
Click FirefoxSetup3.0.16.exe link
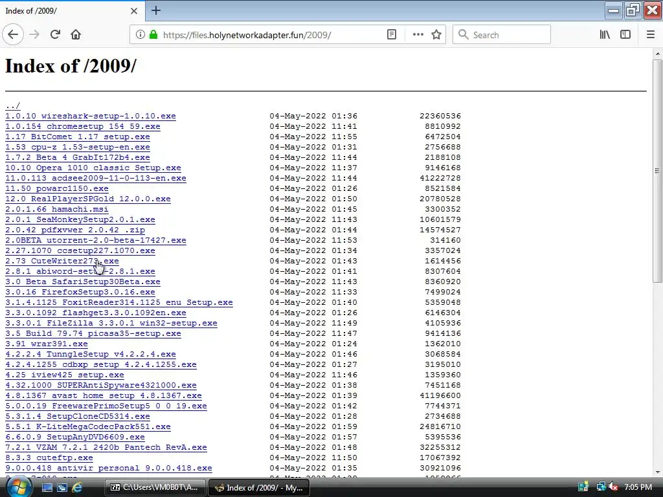pos(80,292)
